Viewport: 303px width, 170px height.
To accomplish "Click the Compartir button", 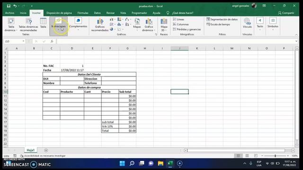I will click(286, 13).
